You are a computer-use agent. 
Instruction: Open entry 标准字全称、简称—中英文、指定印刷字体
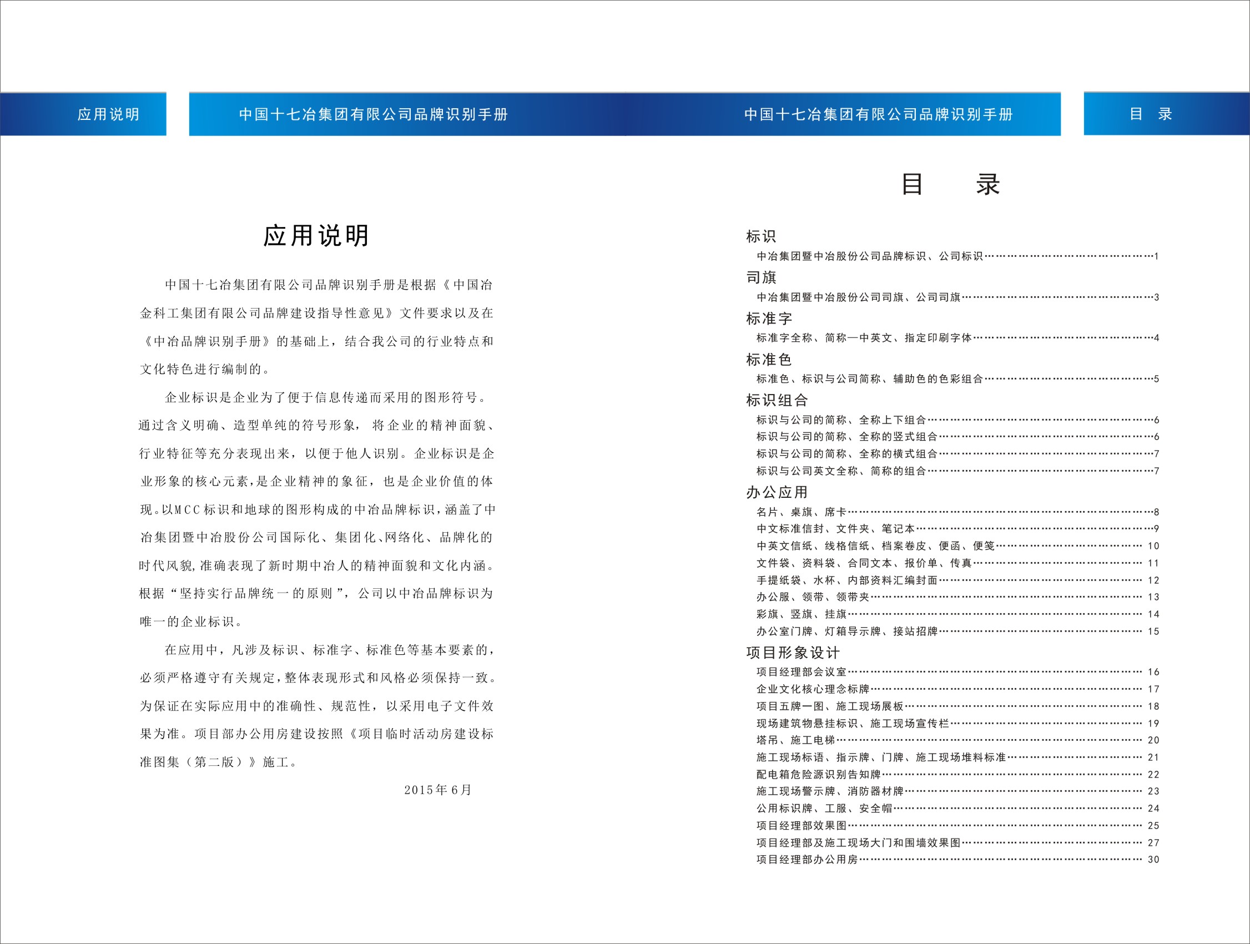958,338
